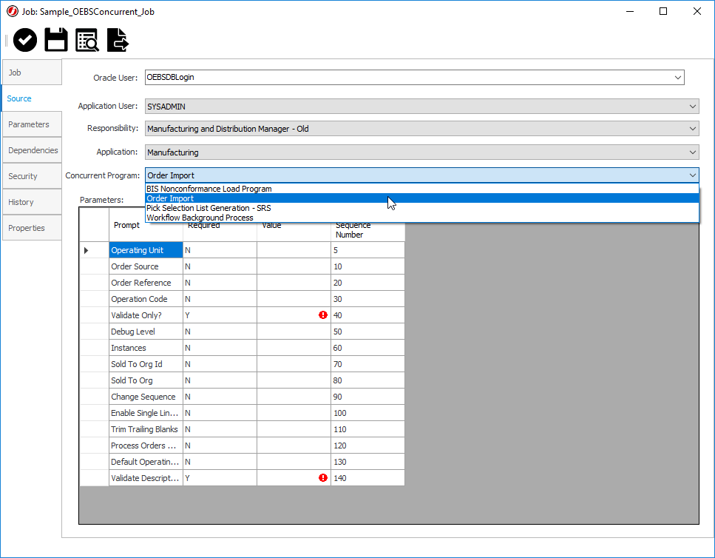Open the Security tab

pyautogui.click(x=32, y=176)
